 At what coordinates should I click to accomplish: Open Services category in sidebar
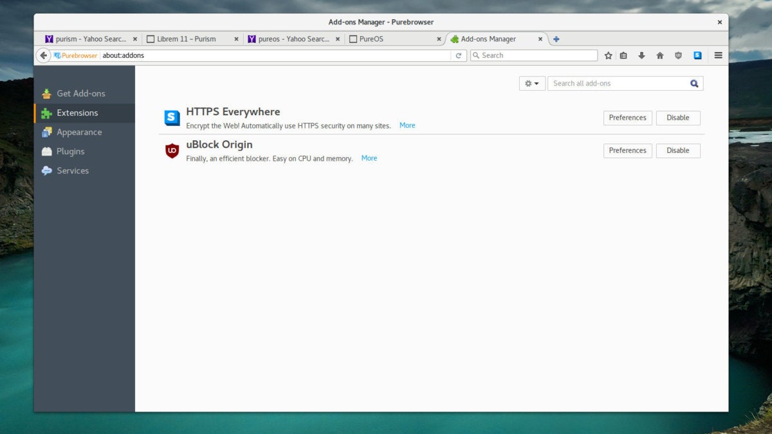(x=84, y=171)
